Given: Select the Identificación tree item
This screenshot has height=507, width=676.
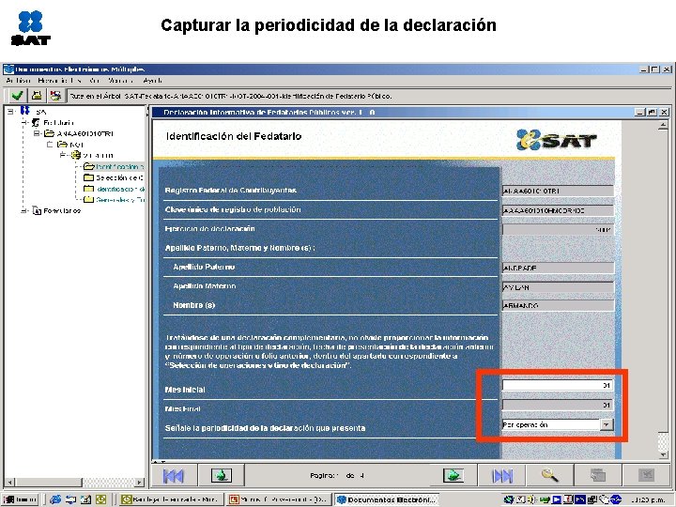Looking at the screenshot, I should point(120,166).
